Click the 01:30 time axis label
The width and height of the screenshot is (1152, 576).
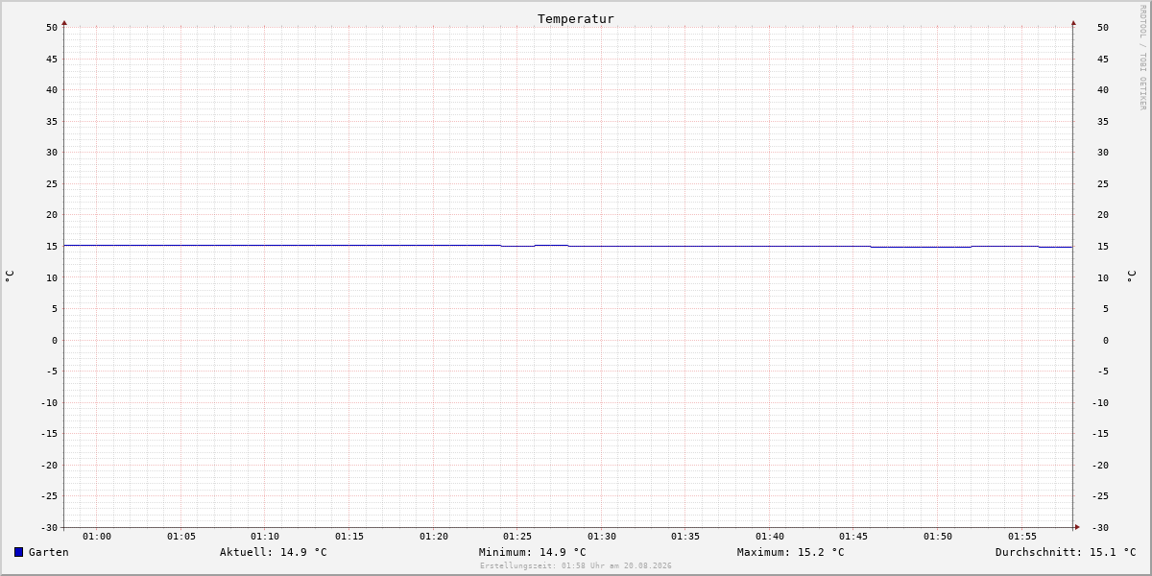point(602,536)
